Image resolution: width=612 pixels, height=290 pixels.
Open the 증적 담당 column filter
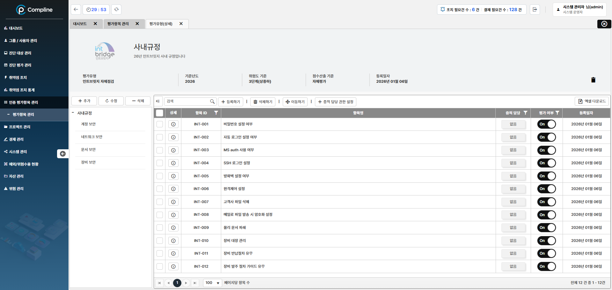(x=526, y=113)
